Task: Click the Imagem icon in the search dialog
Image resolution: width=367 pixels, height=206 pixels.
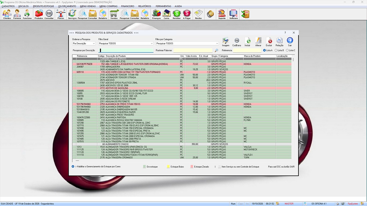Action: point(226,42)
